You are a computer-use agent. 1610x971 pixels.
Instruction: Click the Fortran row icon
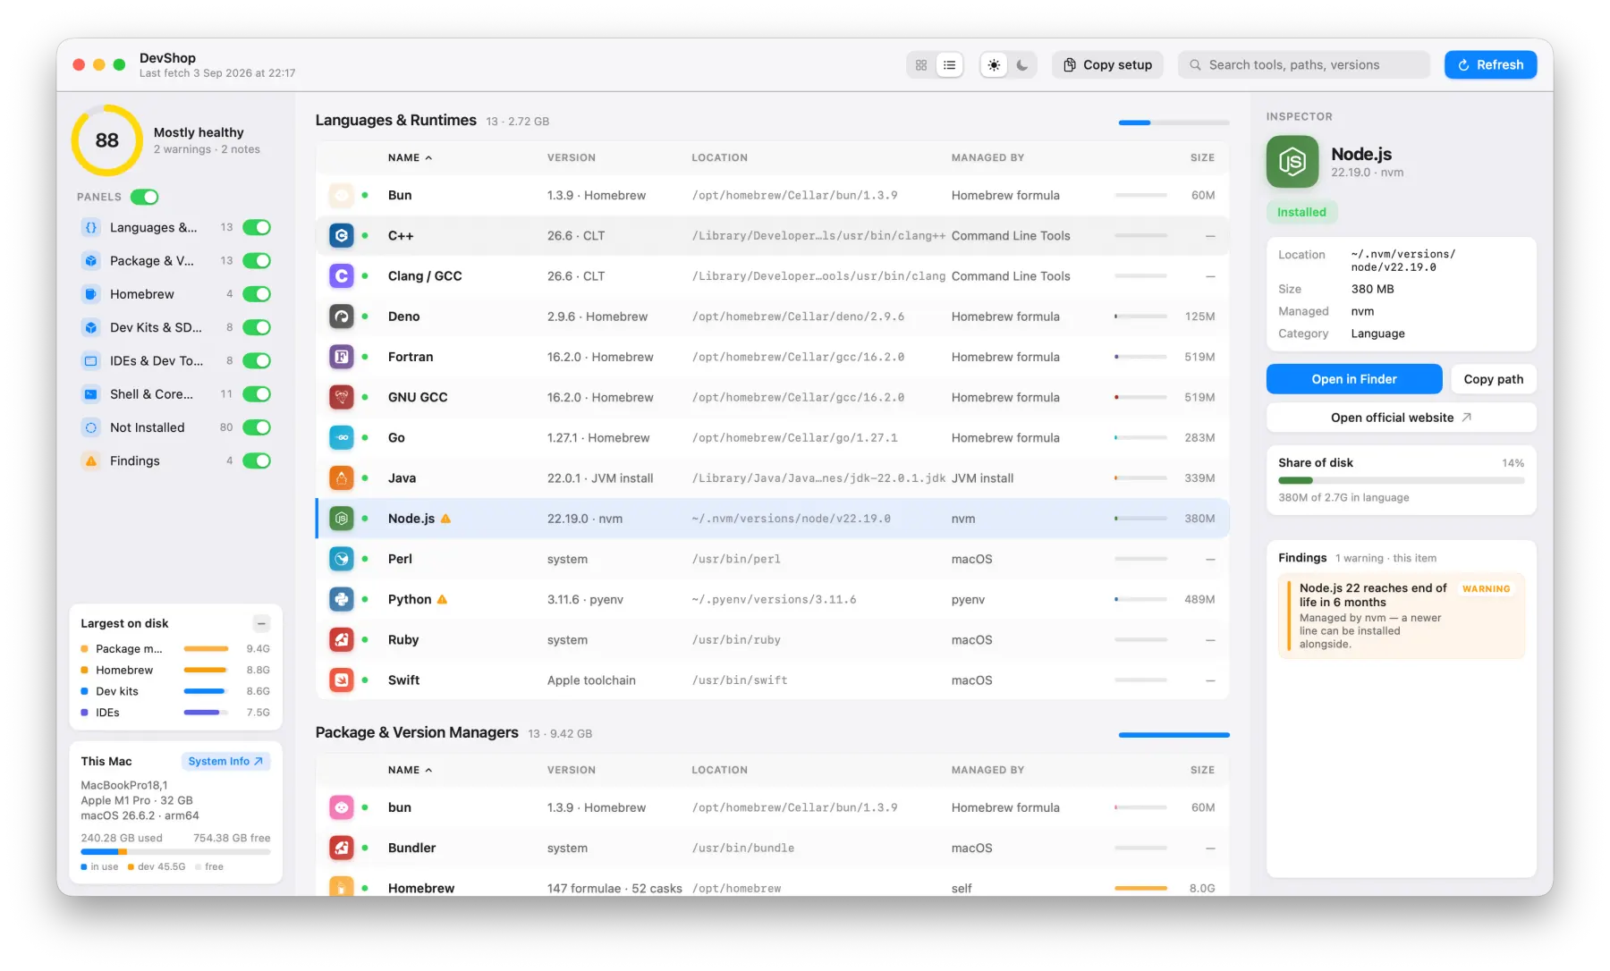342,357
